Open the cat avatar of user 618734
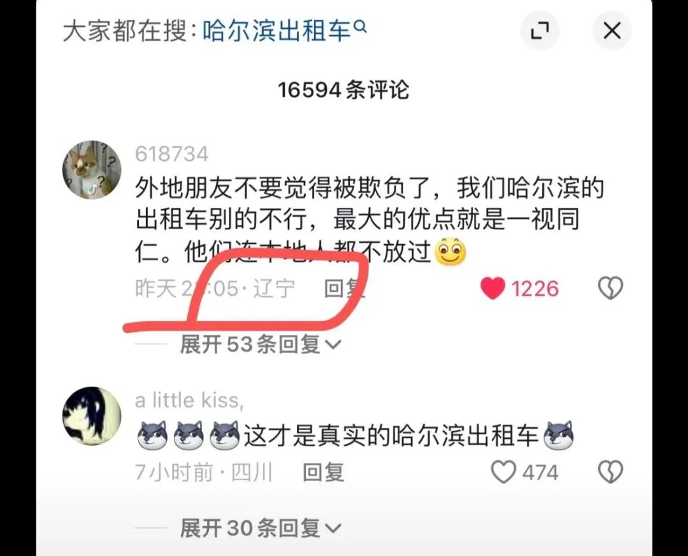The height and width of the screenshot is (556, 688). click(92, 170)
